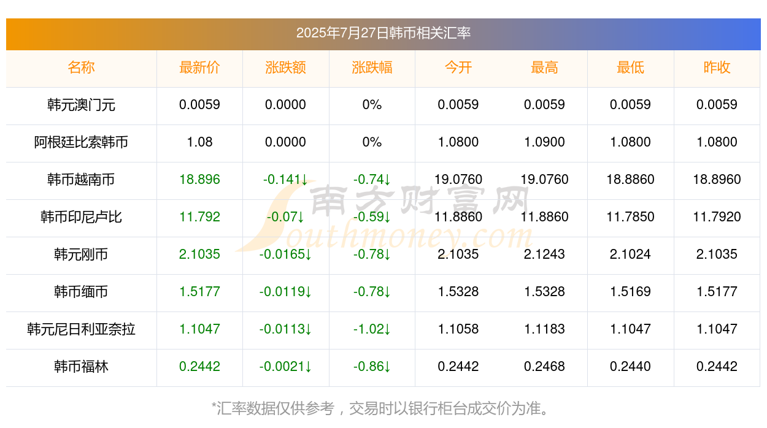Click the 韩元澳门元 row name
Viewport: 767px width, 428px height.
[x=81, y=105]
